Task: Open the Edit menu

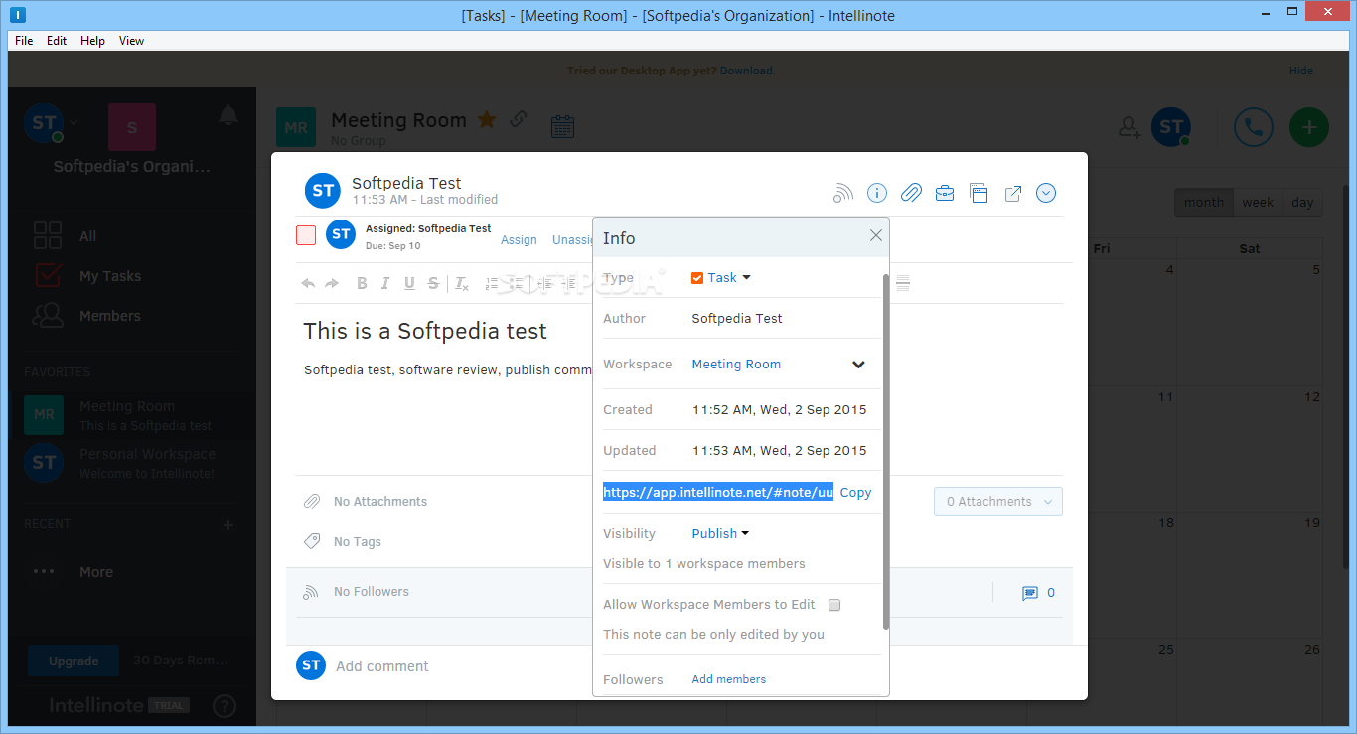Action: pos(57,41)
